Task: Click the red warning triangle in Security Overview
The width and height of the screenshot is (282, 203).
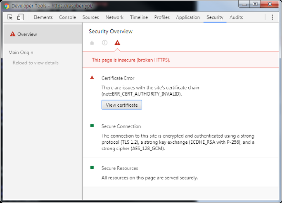Action: [117, 43]
